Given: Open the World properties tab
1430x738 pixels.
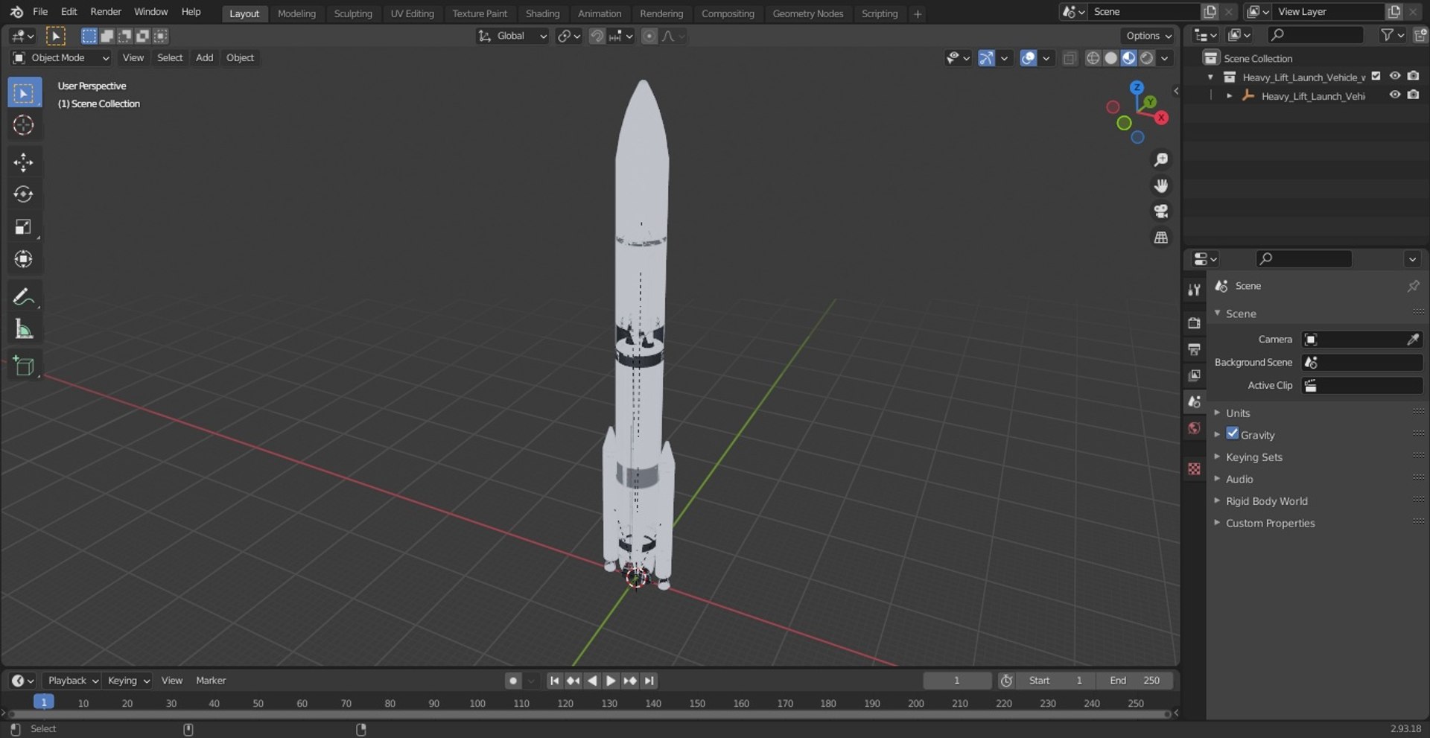Looking at the screenshot, I should coord(1195,428).
